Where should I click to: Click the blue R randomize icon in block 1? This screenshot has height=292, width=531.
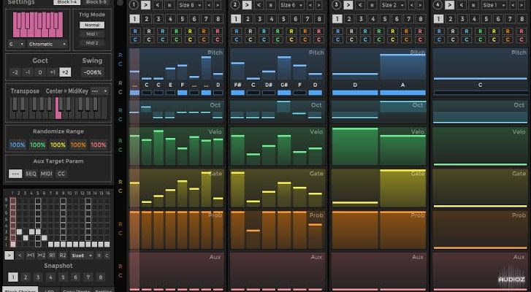click(134, 31)
